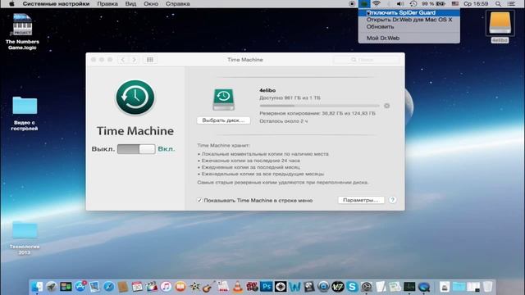Click the clock Ср 16:59

pyautogui.click(x=476, y=3)
